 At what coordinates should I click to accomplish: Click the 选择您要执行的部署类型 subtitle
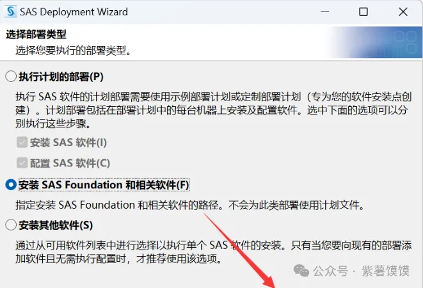(73, 50)
